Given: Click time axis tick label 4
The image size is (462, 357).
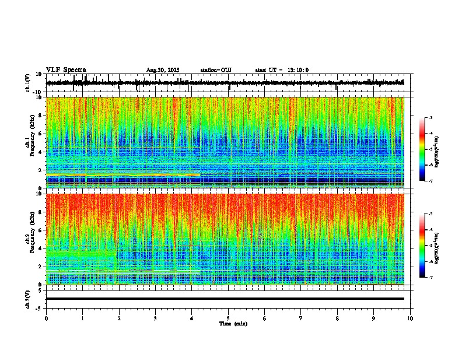Looking at the screenshot, I should [192, 318].
